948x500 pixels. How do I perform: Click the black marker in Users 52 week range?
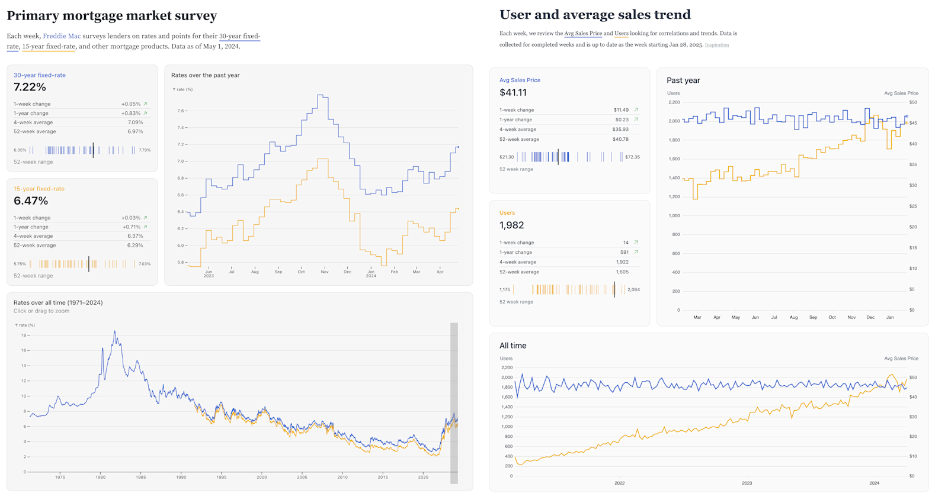coord(614,289)
